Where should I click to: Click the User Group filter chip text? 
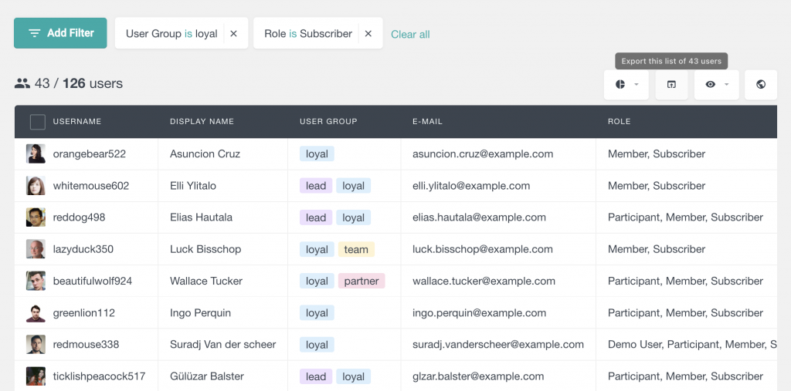(x=171, y=34)
